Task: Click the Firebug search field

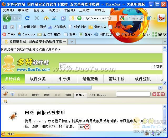Action: pyautogui.click(x=133, y=94)
